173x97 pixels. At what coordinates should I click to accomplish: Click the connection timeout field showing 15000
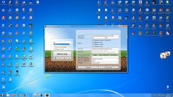click(x=105, y=61)
